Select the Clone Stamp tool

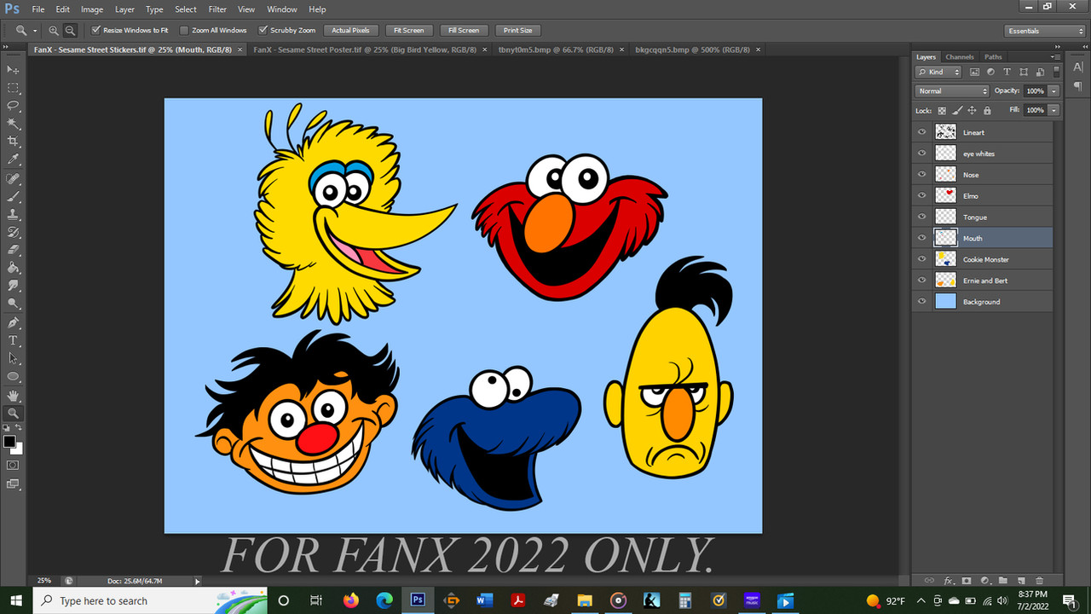tap(13, 215)
